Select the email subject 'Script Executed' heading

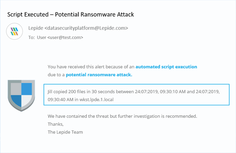pyautogui.click(x=28, y=15)
